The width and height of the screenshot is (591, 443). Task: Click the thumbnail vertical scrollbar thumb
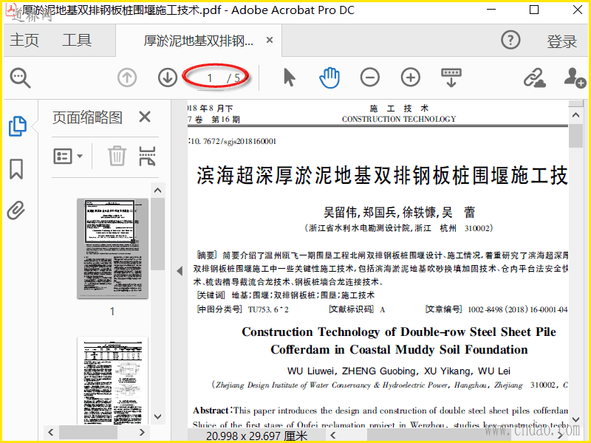(157, 233)
